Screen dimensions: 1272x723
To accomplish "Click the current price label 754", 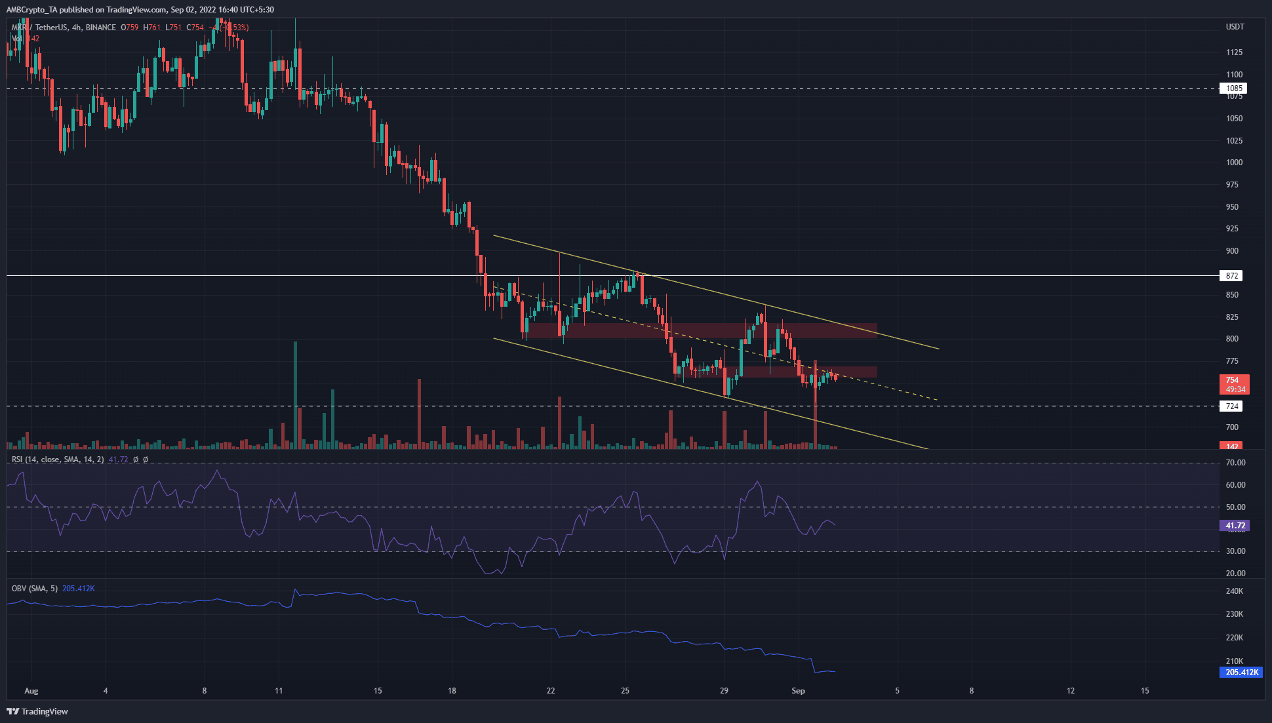I will click(x=1234, y=384).
